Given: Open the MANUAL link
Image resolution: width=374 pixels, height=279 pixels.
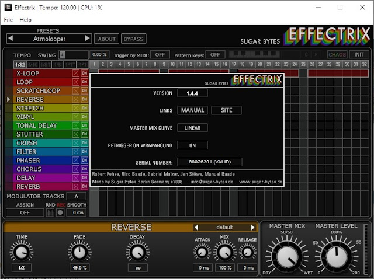Looking at the screenshot, I should 192,110.
